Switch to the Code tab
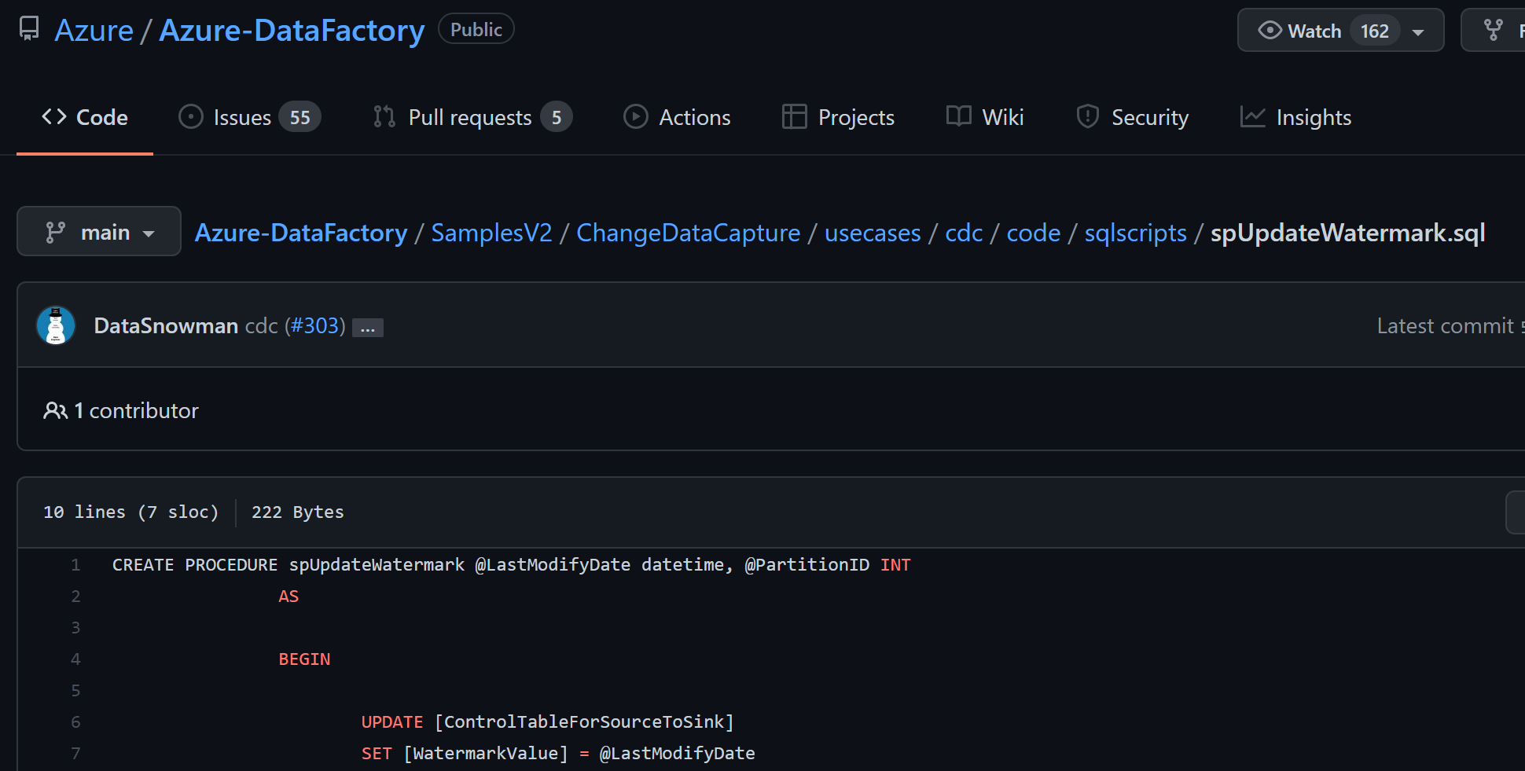Viewport: 1525px width, 771px height. click(x=84, y=117)
